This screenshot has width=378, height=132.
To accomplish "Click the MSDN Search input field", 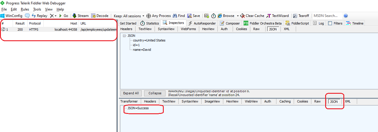I will pos(327,16).
